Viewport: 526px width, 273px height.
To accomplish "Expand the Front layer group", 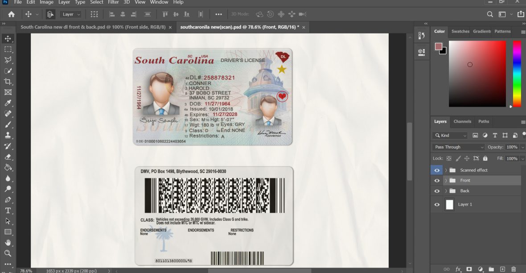I will (x=445, y=181).
